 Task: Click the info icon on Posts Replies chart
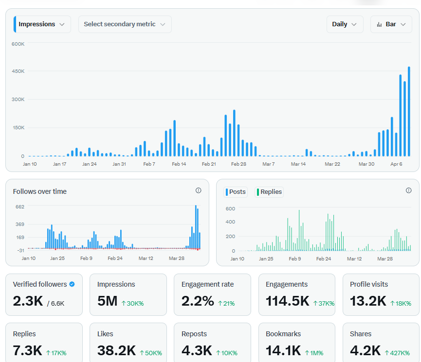coord(409,190)
